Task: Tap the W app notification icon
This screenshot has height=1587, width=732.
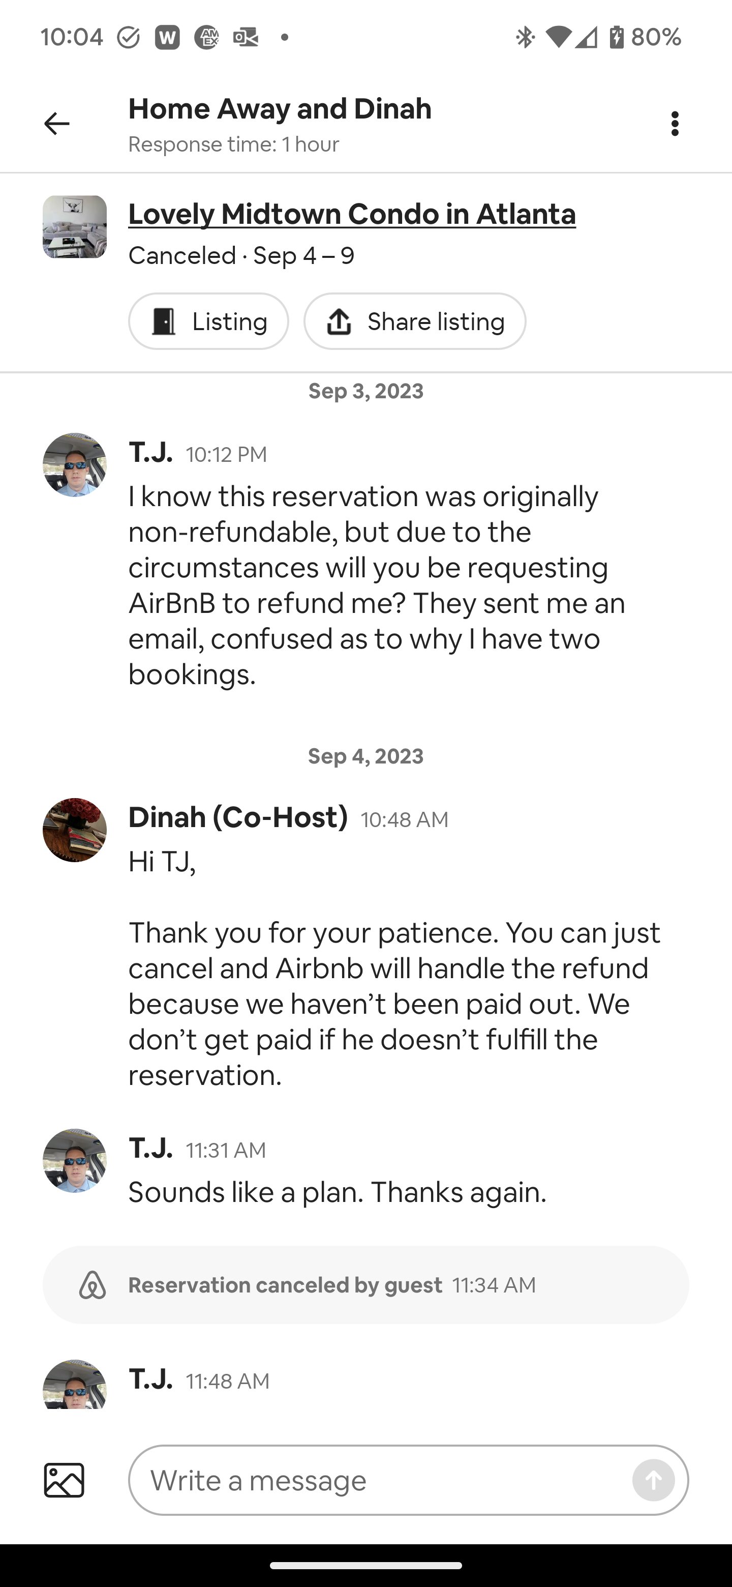Action: point(167,38)
